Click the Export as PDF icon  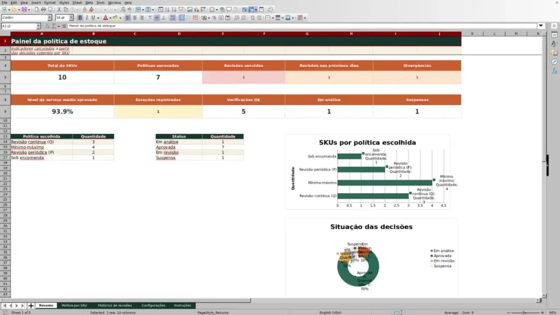(x=37, y=10)
